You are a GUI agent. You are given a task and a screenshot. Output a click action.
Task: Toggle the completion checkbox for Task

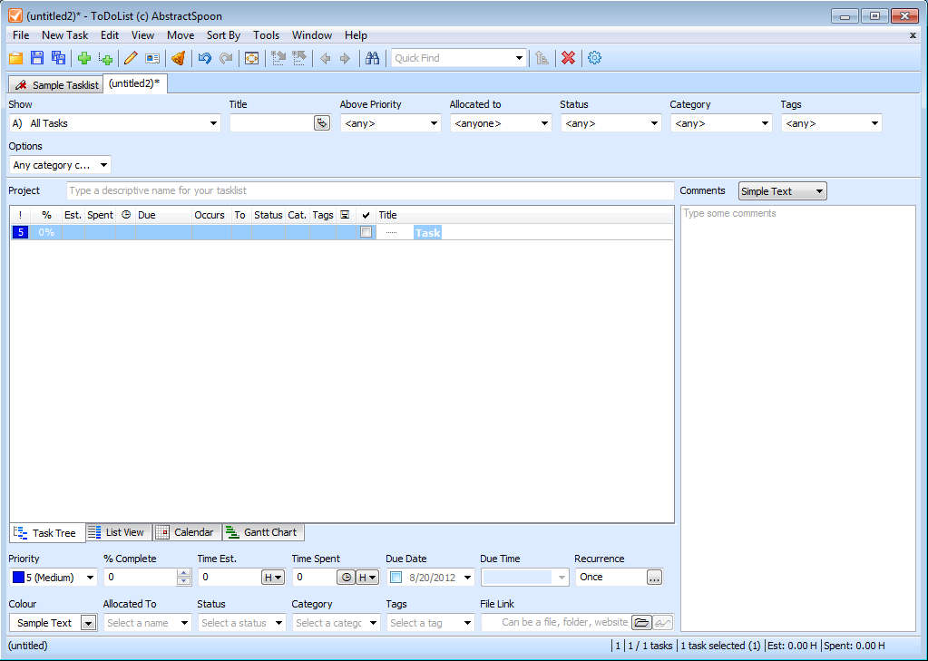click(x=366, y=232)
